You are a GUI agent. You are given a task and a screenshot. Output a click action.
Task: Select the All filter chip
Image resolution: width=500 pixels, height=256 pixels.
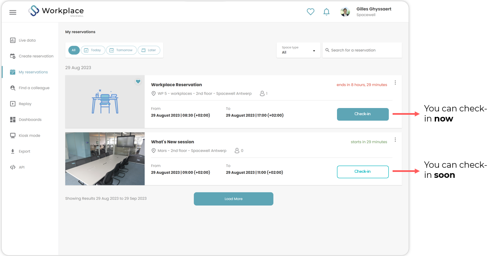74,50
